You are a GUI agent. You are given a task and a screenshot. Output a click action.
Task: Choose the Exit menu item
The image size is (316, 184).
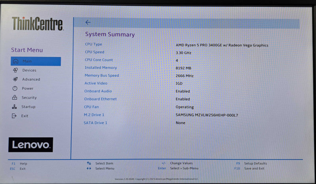click(24, 116)
